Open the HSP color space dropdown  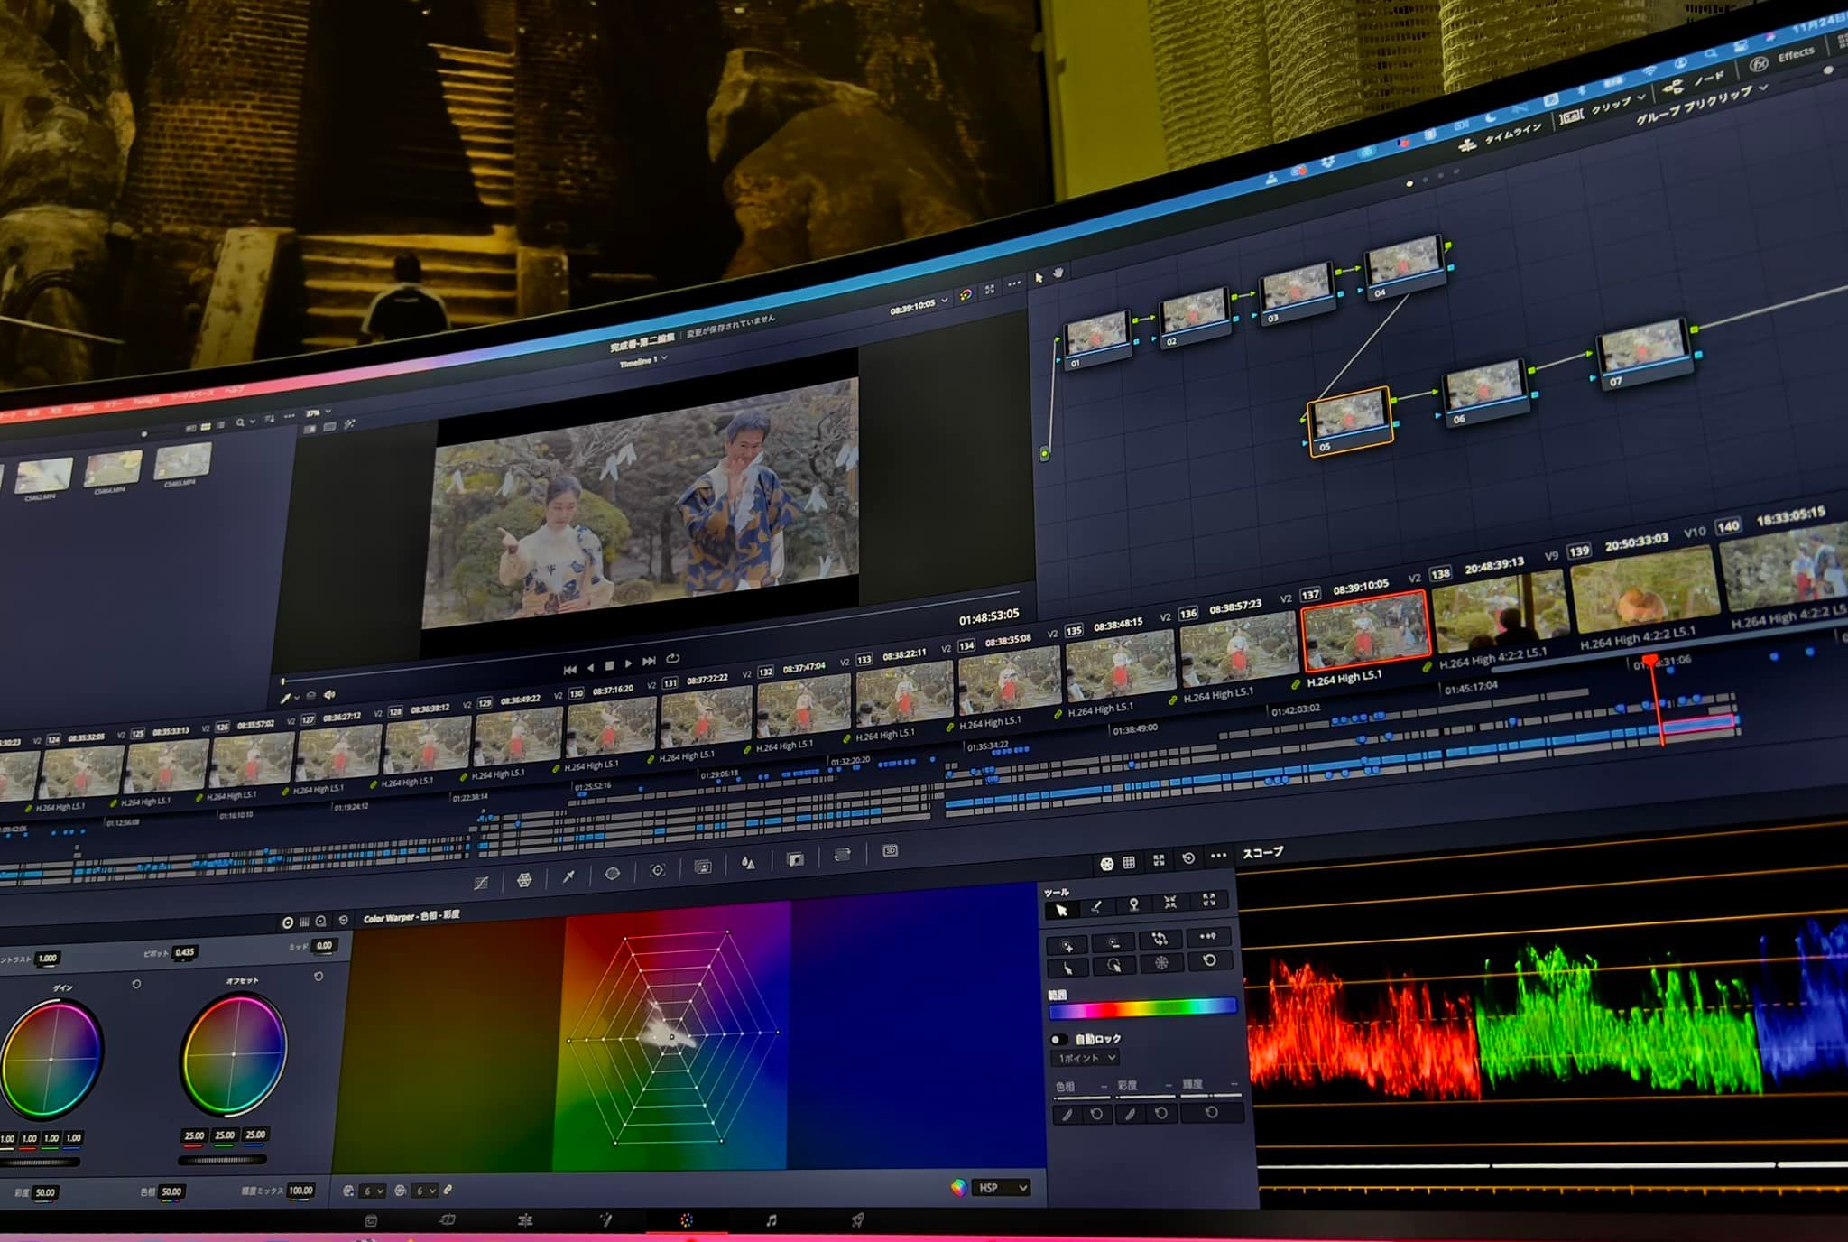coord(1002,1188)
